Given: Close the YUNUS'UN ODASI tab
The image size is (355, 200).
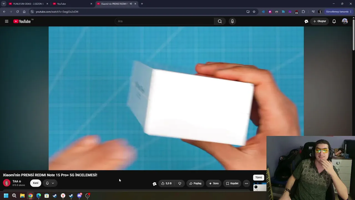Looking at the screenshot, I should (x=47, y=4).
